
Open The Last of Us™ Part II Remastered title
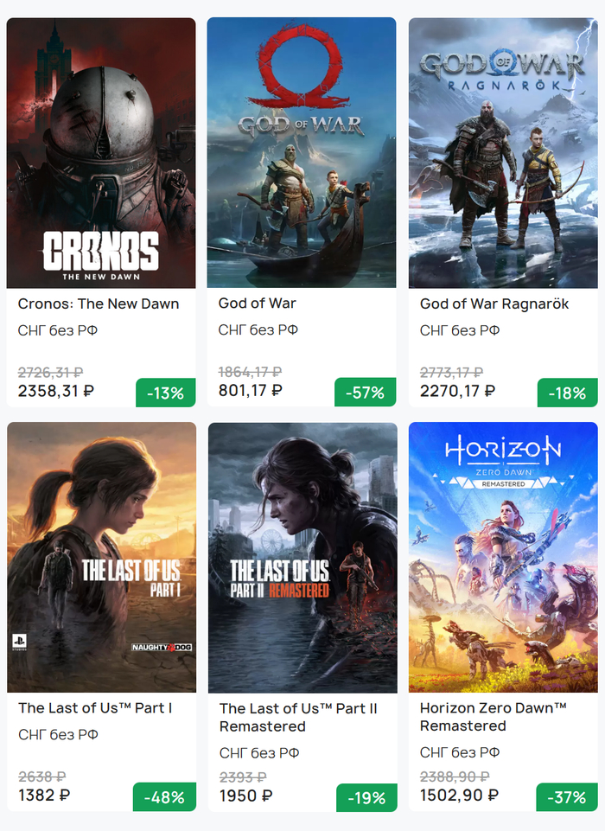click(x=298, y=717)
